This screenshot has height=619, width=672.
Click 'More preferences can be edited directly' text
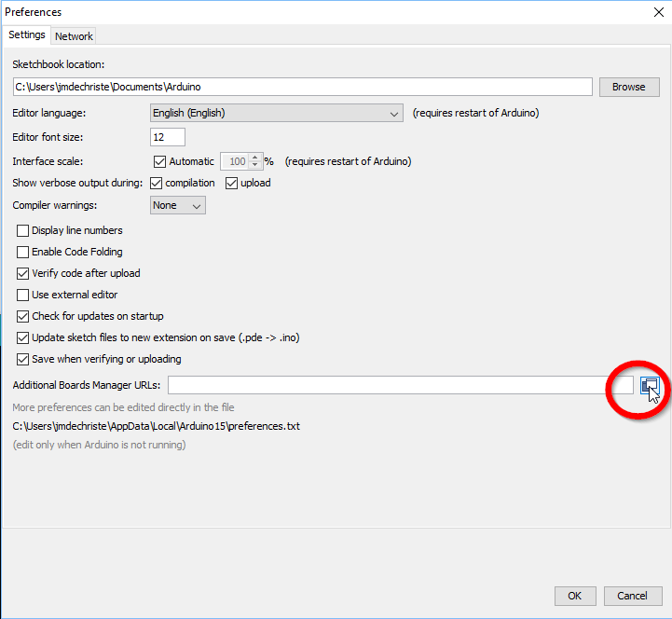tap(123, 407)
